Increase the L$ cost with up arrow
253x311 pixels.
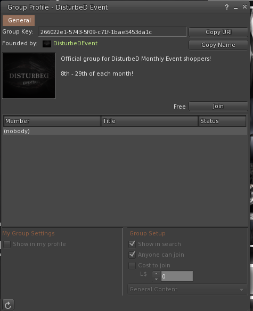click(x=157, y=274)
